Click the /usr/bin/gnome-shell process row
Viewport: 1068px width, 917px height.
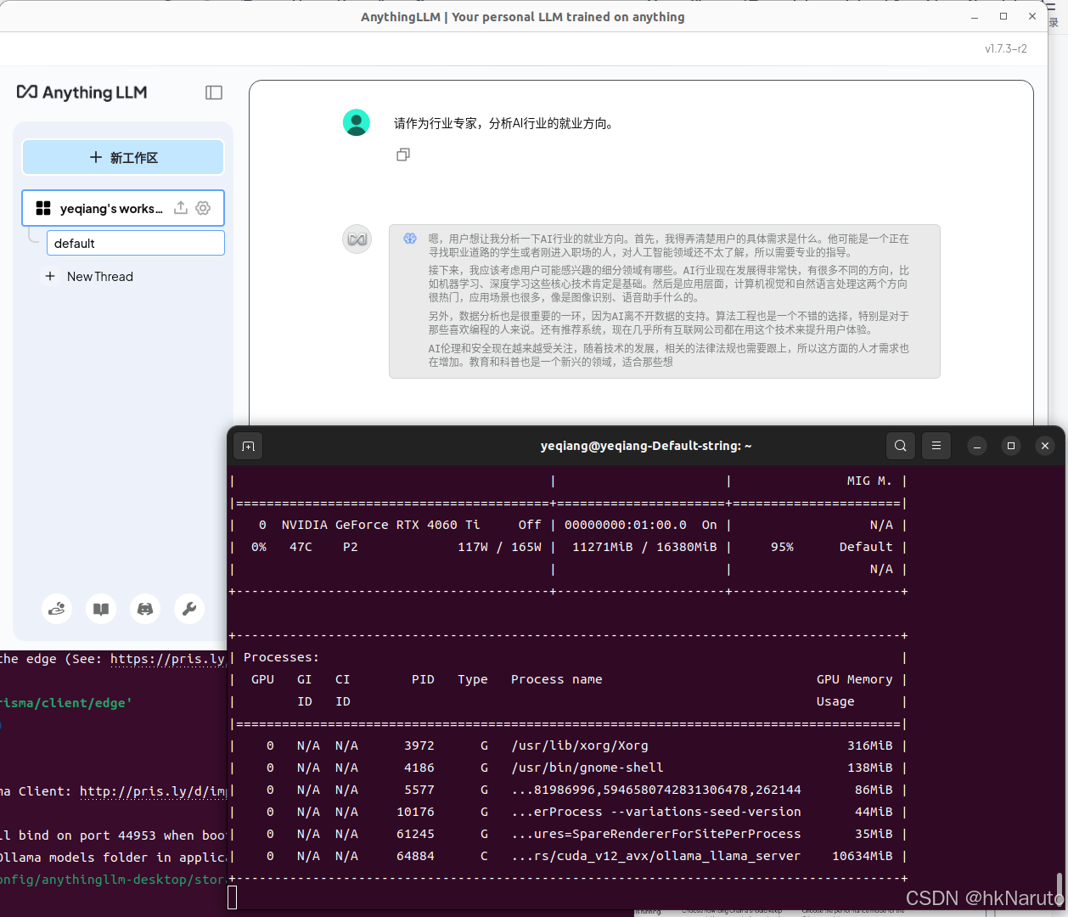pos(569,768)
